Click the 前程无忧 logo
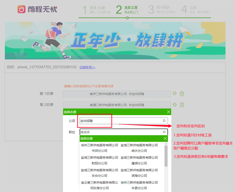Image resolution: width=235 pixels, height=192 pixels. click(37, 9)
